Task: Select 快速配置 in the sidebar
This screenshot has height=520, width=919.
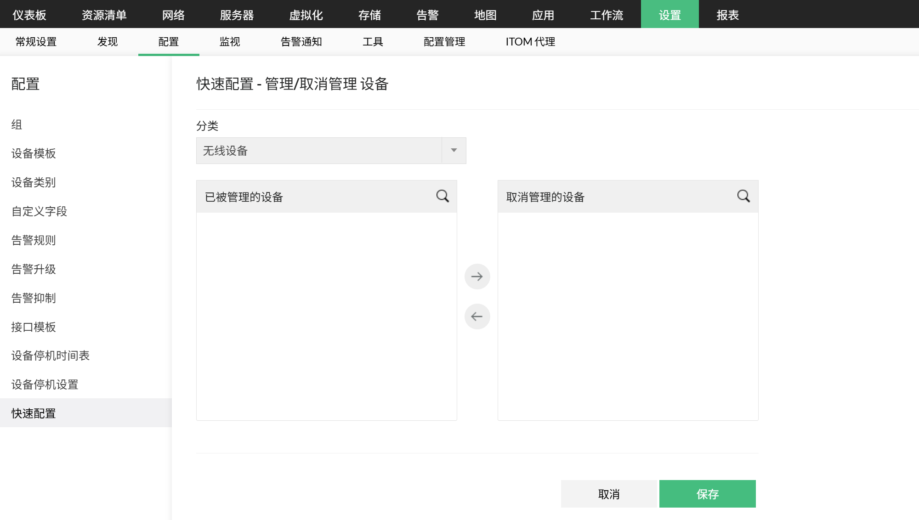Action: pos(85,413)
